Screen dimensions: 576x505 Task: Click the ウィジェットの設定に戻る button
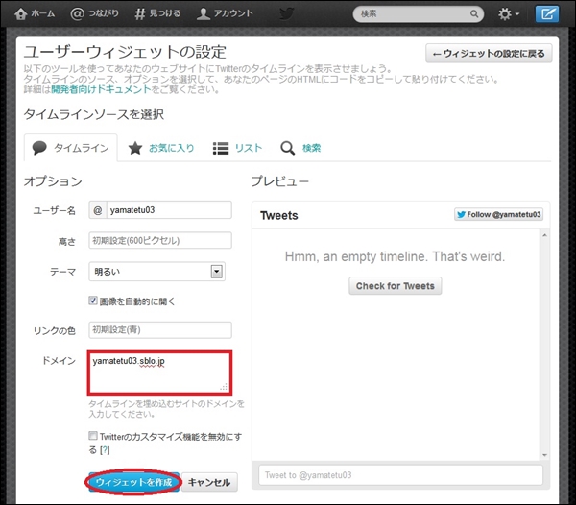pos(489,54)
